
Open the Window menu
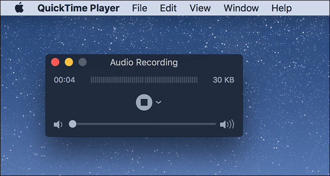point(241,8)
